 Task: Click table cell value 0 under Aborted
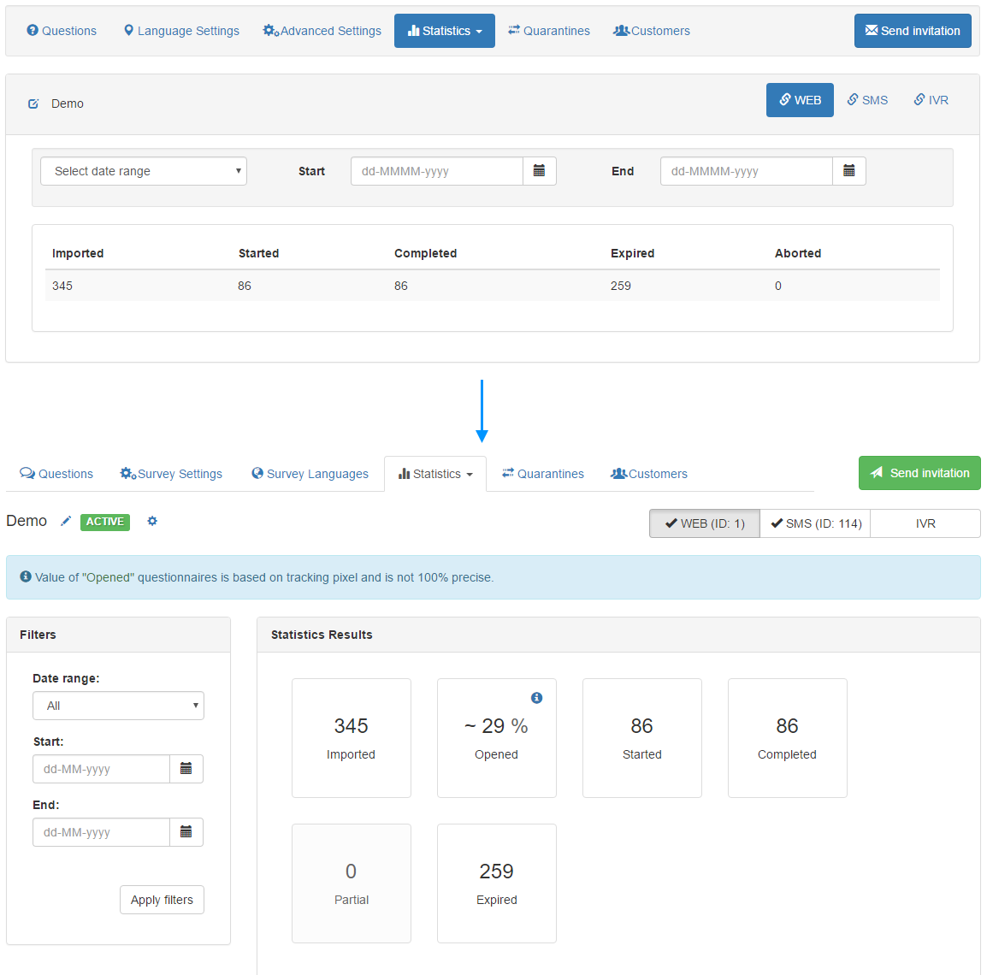point(778,286)
